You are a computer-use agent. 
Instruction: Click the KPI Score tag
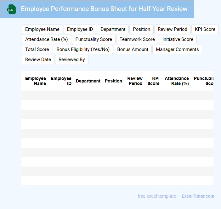tap(205, 29)
